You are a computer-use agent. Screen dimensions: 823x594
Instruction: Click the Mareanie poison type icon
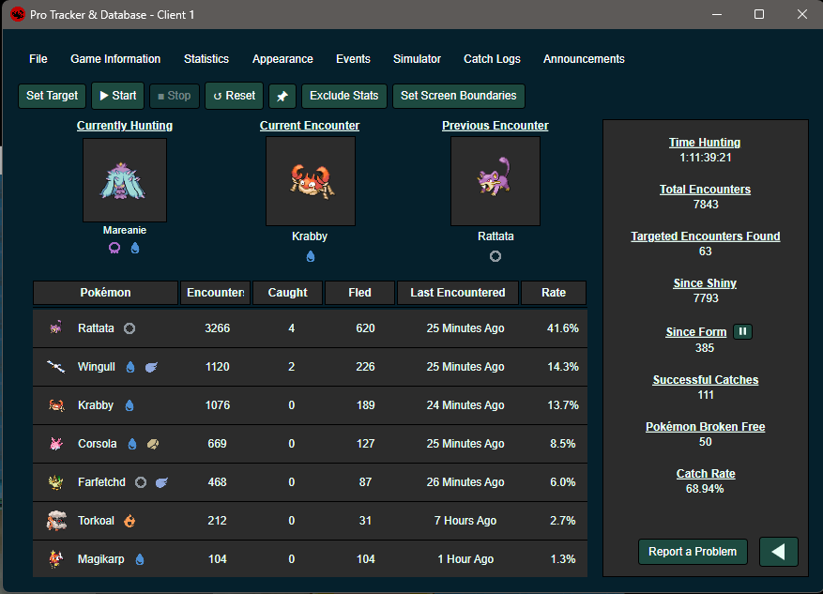tap(114, 248)
